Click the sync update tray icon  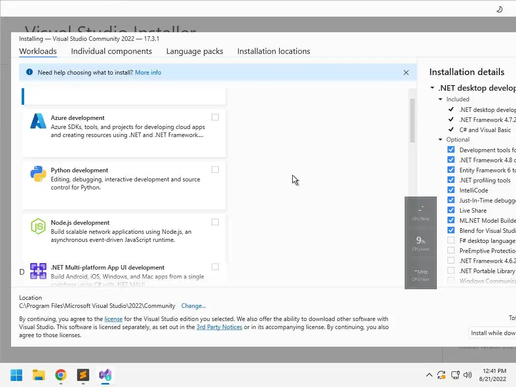tap(441, 375)
